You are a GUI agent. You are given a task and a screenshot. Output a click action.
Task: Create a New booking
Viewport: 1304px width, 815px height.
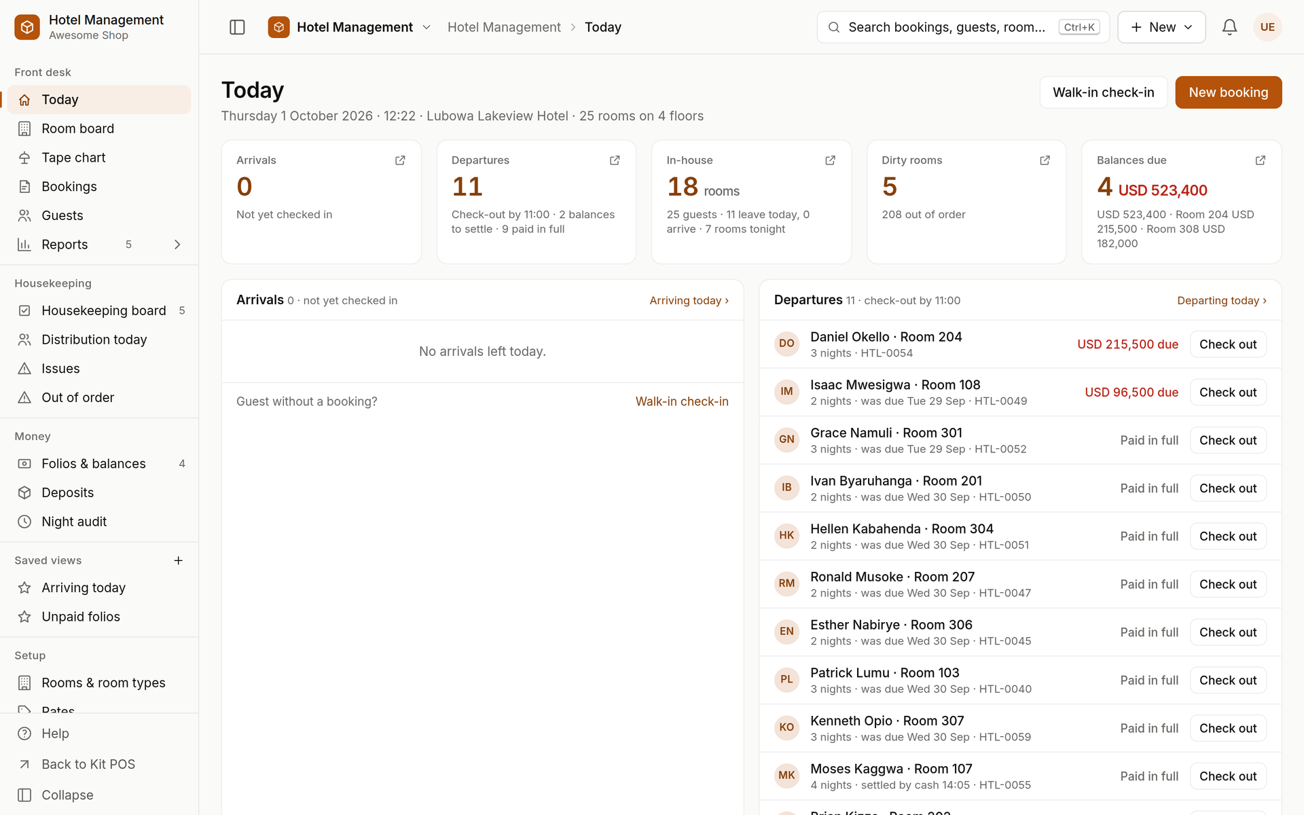pyautogui.click(x=1229, y=92)
